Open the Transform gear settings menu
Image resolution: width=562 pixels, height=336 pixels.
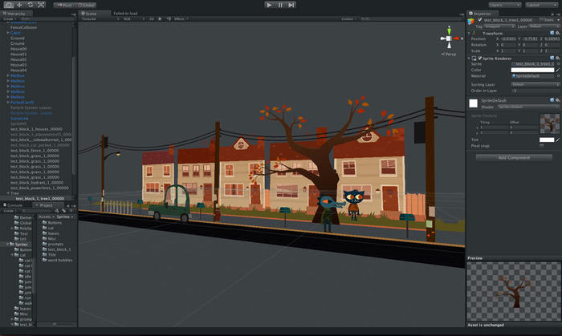(557, 33)
